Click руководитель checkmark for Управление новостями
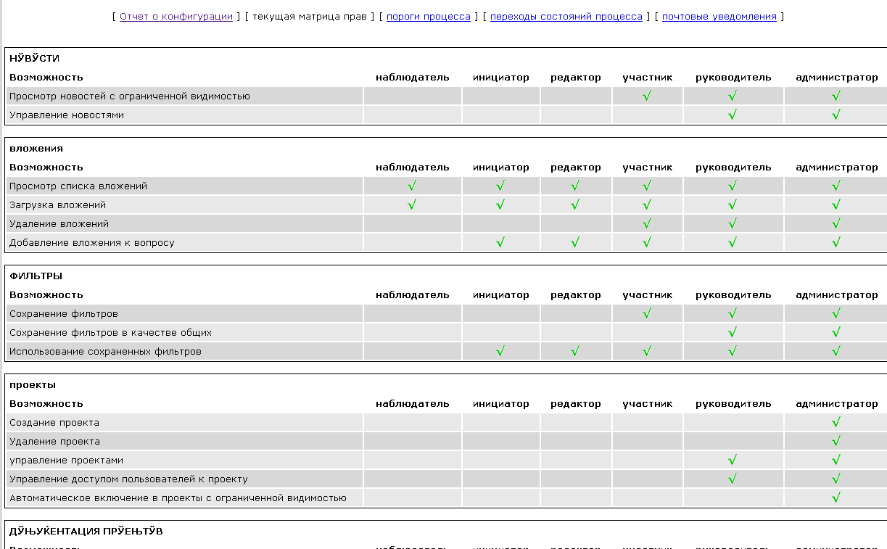Screen dimensions: 887x549 point(733,115)
